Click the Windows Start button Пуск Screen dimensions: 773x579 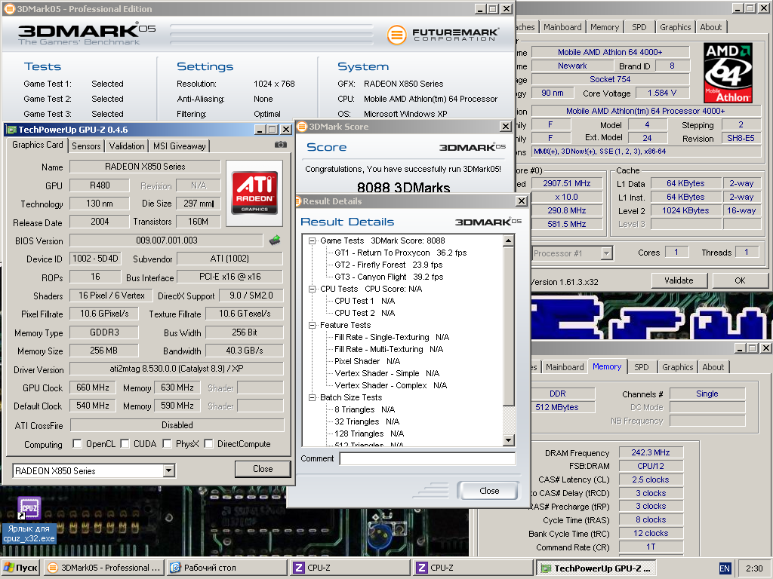(x=20, y=568)
